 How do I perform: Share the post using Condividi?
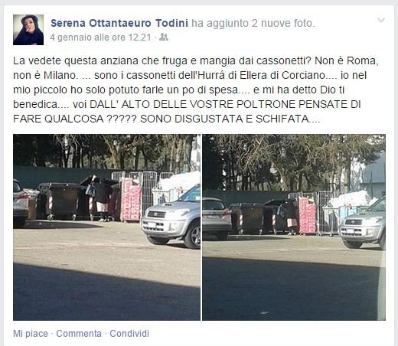coord(129,334)
